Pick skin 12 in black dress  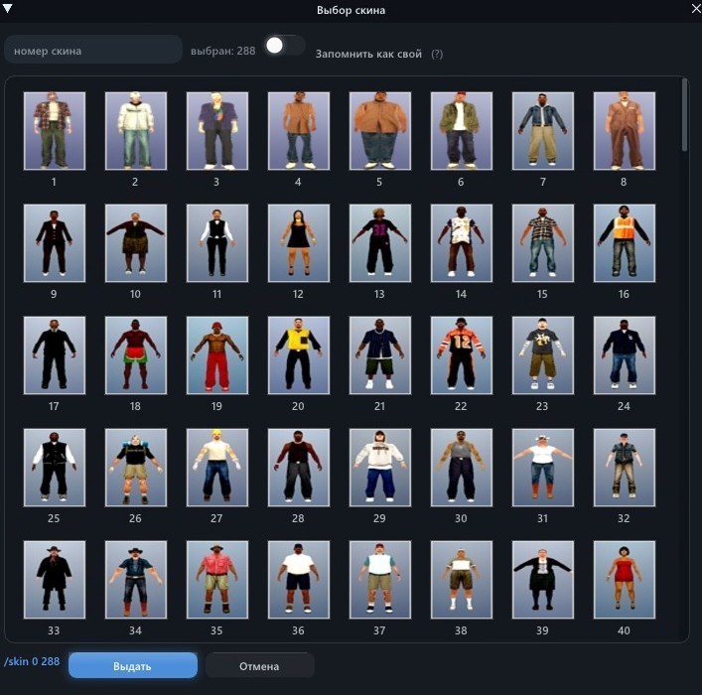tap(299, 243)
